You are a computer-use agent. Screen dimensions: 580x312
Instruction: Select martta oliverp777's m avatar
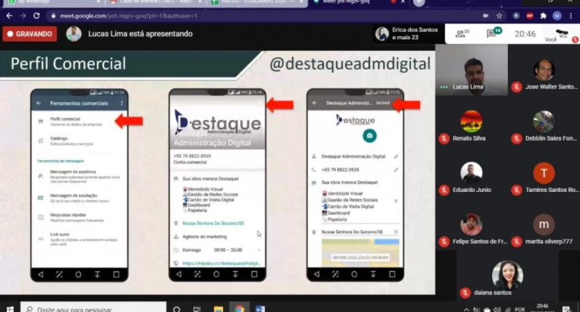544,225
